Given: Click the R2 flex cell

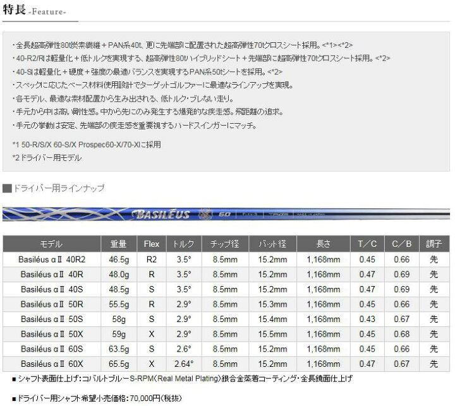Looking at the screenshot, I should [152, 260].
